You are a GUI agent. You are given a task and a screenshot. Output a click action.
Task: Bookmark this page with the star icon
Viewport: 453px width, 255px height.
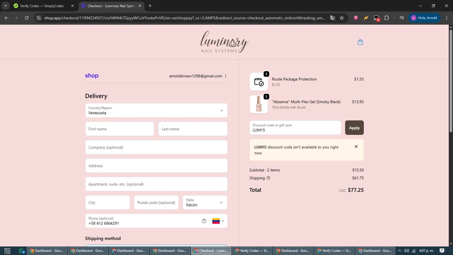pyautogui.click(x=342, y=18)
